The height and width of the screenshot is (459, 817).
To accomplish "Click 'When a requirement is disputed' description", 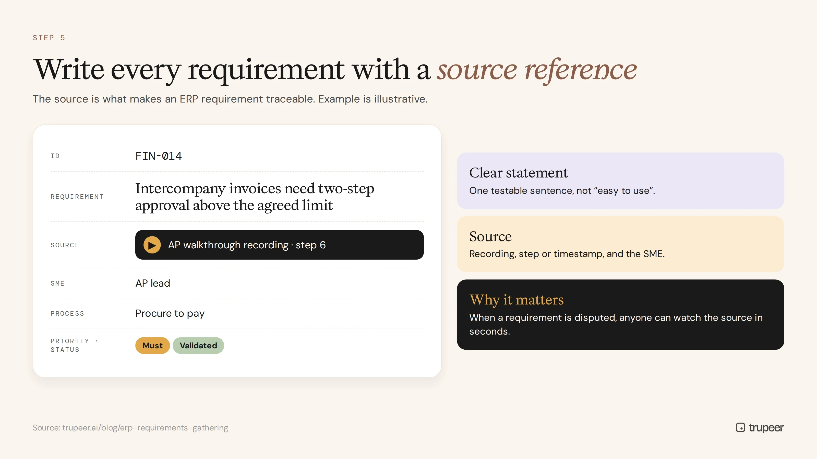I will pos(616,324).
